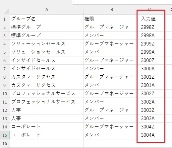Select row 16 header
This screenshot has height=148, width=172.
5,143
